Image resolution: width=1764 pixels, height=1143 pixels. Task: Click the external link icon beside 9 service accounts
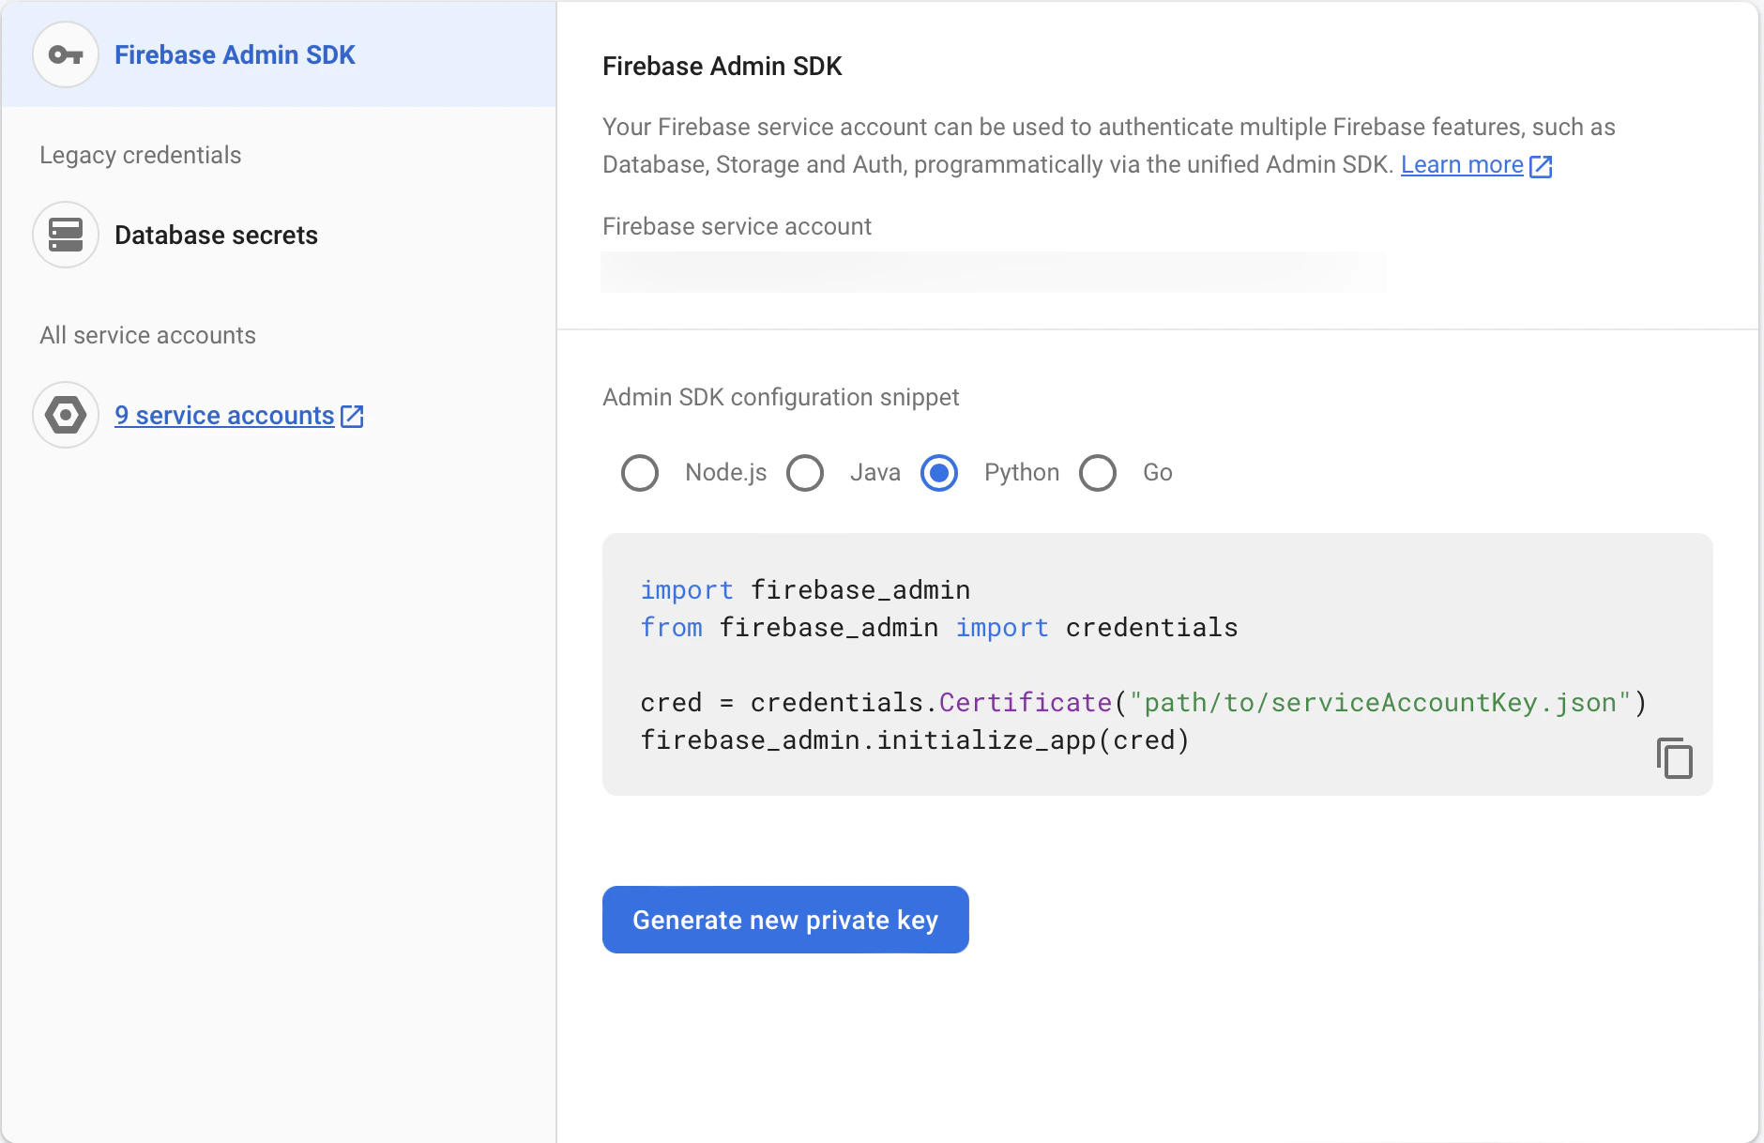pos(352,416)
